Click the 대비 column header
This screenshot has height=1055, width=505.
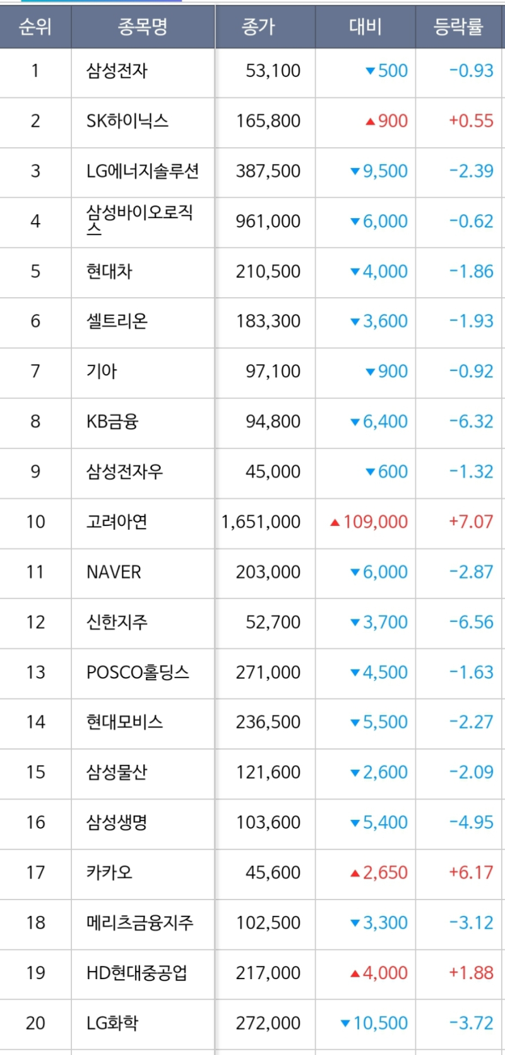click(x=365, y=27)
